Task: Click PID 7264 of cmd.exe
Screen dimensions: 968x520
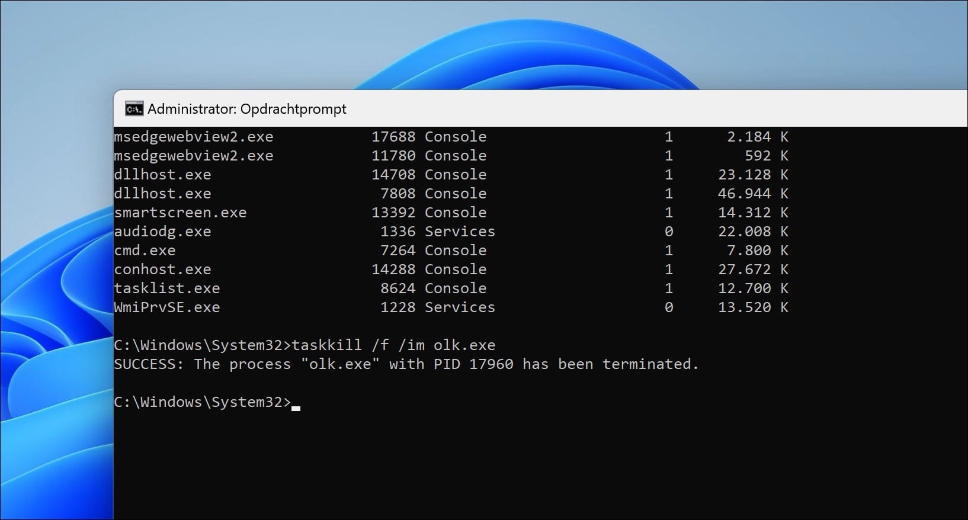Action: [x=398, y=251]
